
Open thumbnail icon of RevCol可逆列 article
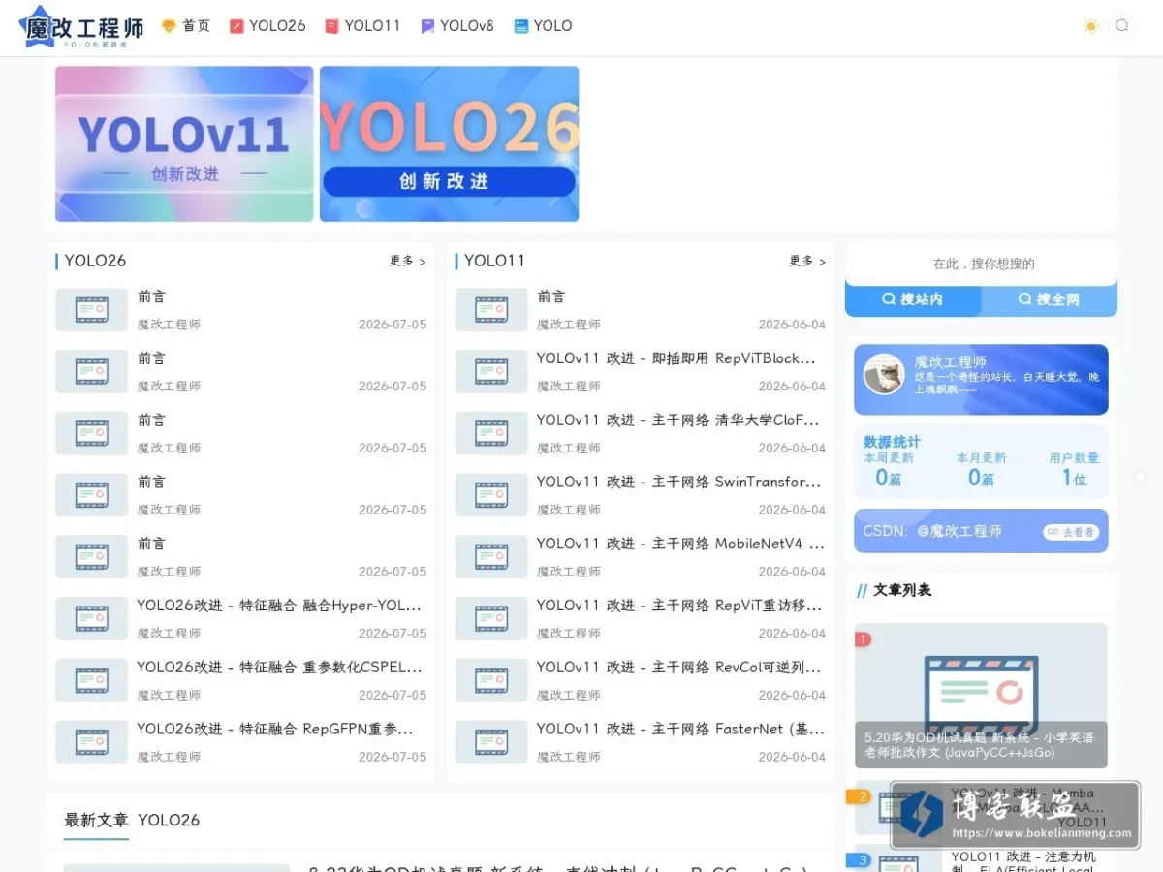point(491,680)
